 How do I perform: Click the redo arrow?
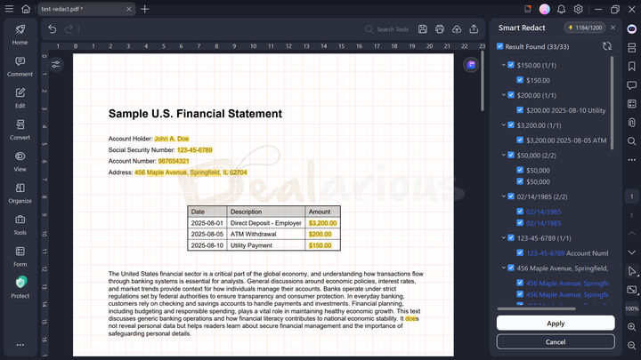69,29
